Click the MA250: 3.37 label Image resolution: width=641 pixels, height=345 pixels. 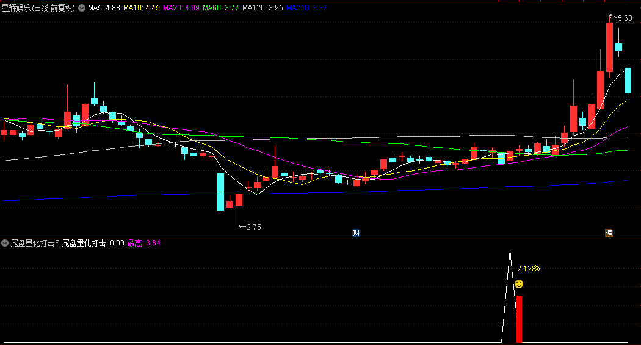(306, 8)
